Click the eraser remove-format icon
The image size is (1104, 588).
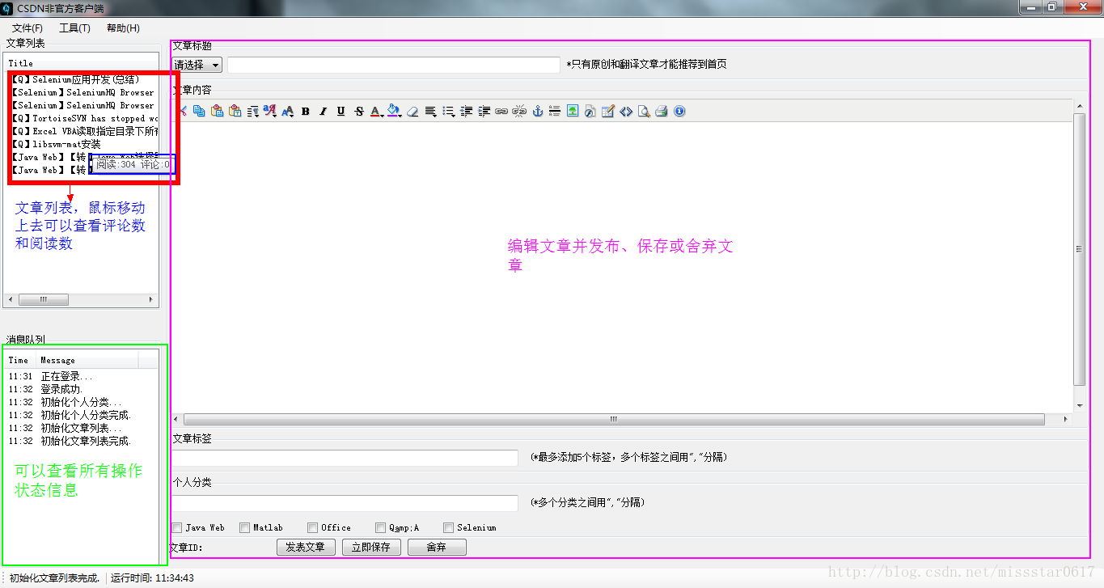tap(412, 111)
